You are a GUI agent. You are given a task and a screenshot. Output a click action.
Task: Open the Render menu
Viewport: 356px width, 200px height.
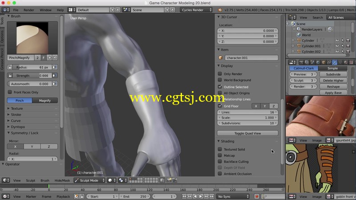[x=29, y=10]
